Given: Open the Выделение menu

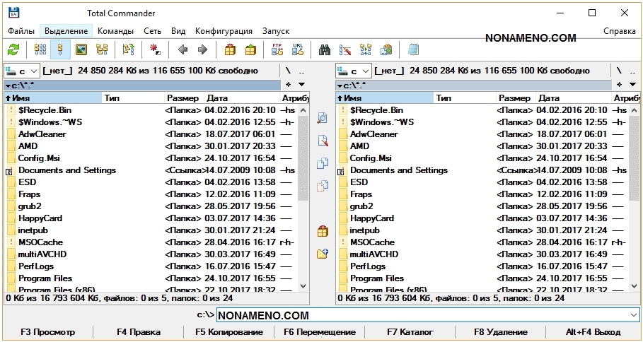Looking at the screenshot, I should click(x=66, y=31).
